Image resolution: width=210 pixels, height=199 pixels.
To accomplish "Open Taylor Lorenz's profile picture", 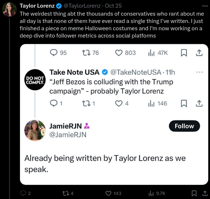I will 9,9.
